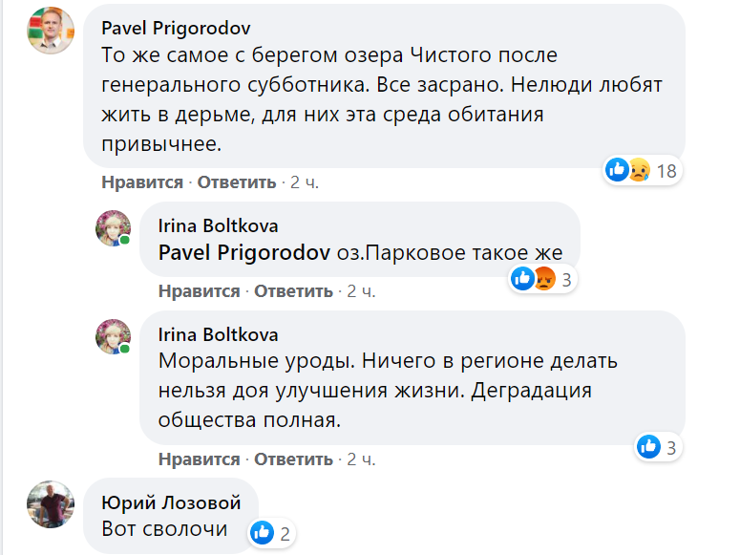Show reactions on the оз.Парковое reply
The height and width of the screenshot is (555, 740).
click(x=541, y=279)
